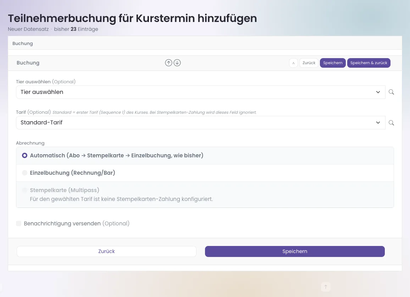Enable Benachrichtigung versenden checkbox
Viewport: 410px width, 297px height.
pyautogui.click(x=18, y=223)
